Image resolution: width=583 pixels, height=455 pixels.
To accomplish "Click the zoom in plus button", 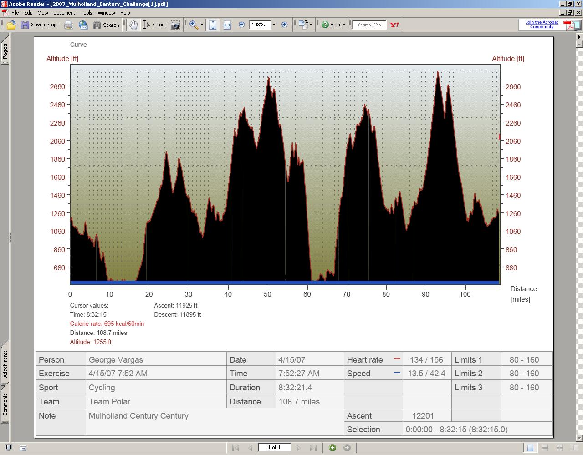I will (285, 25).
